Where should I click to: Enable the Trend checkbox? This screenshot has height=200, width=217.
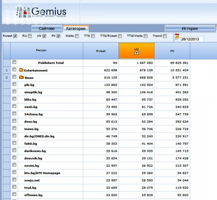click(165, 36)
